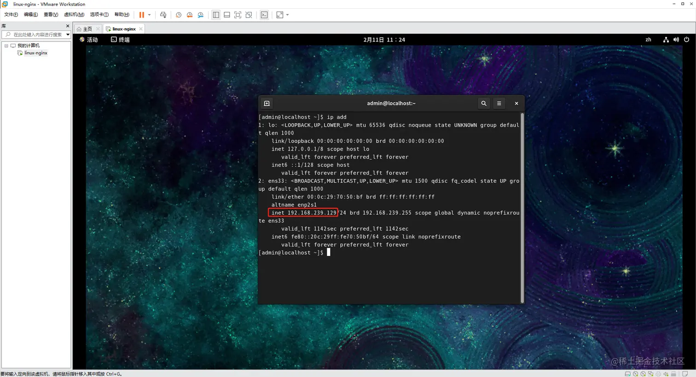This screenshot has height=377, width=696.
Task: Click the first CD/DVD status icon
Action: (x=635, y=374)
